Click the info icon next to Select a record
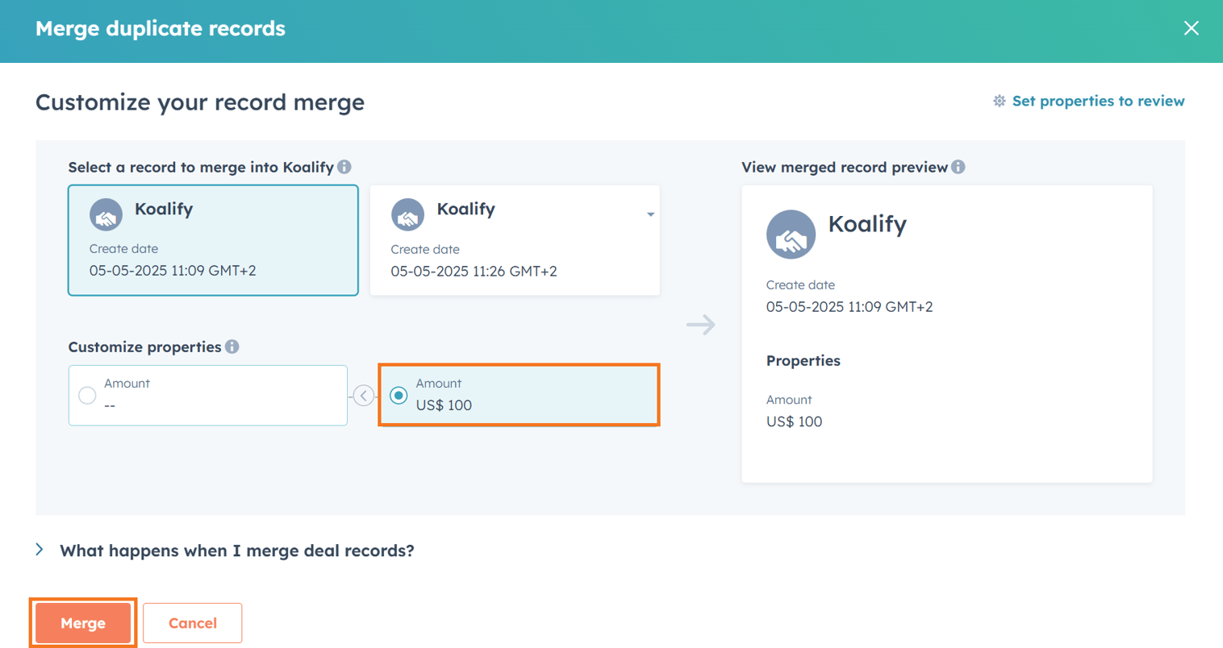 345,167
